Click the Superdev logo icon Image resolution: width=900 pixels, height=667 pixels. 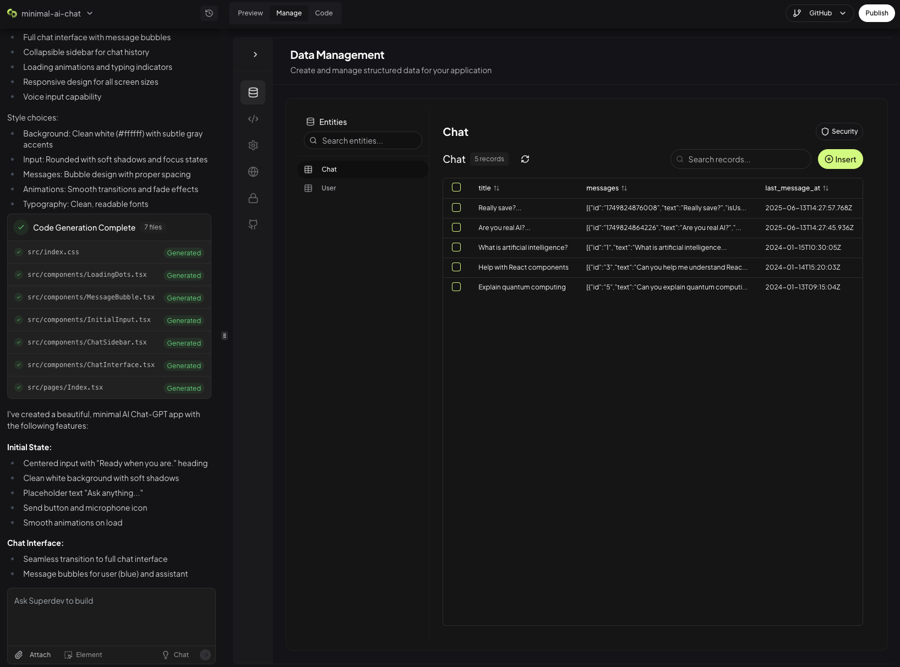12,13
